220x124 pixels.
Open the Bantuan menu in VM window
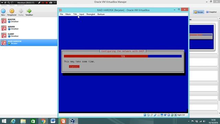101,14
